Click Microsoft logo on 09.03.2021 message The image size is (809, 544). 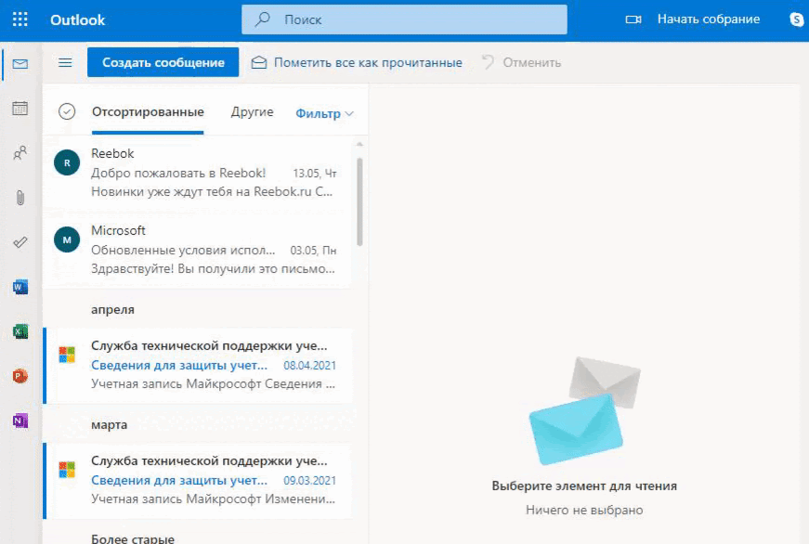(x=67, y=470)
